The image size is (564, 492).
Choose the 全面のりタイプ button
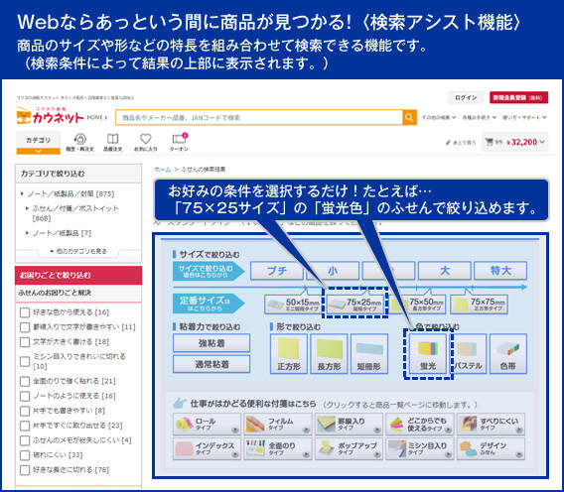point(278,449)
